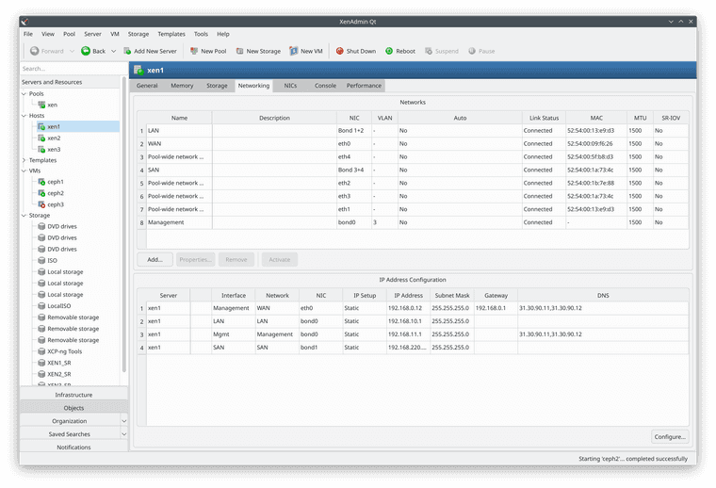Collapse the Hosts tree node
Viewport: 716px width, 488px height.
point(24,116)
